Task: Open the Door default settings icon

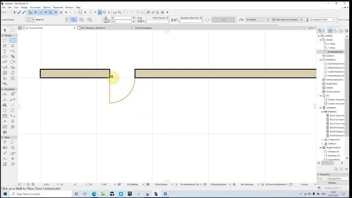Action: [x=29, y=20]
